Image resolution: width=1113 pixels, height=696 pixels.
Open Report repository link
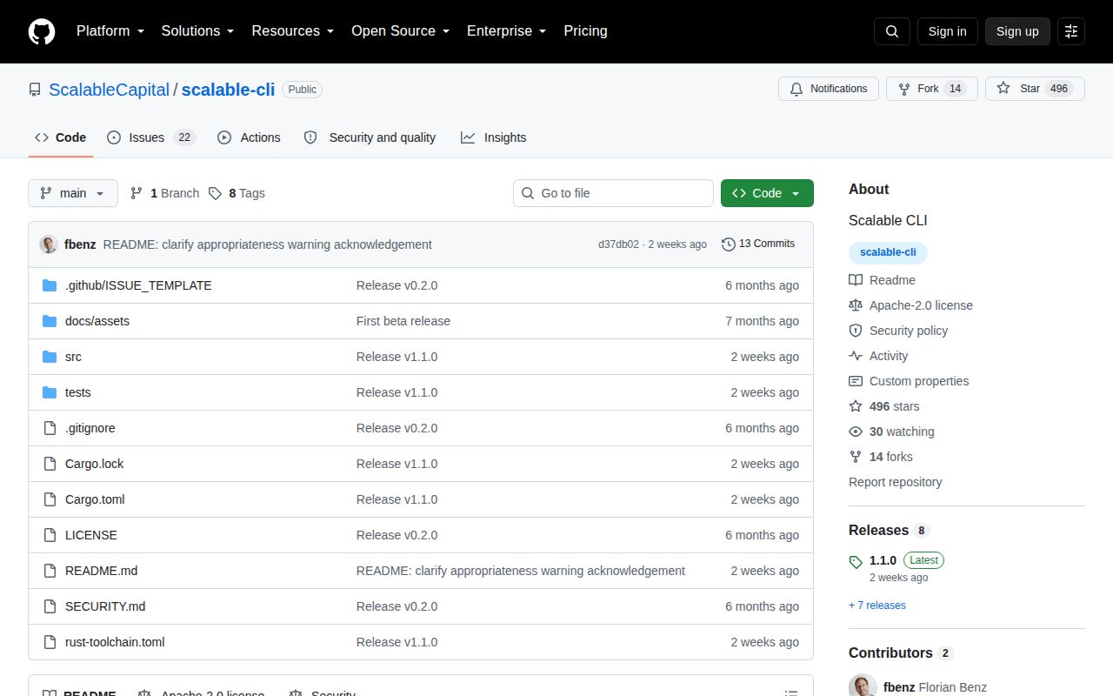[896, 482]
